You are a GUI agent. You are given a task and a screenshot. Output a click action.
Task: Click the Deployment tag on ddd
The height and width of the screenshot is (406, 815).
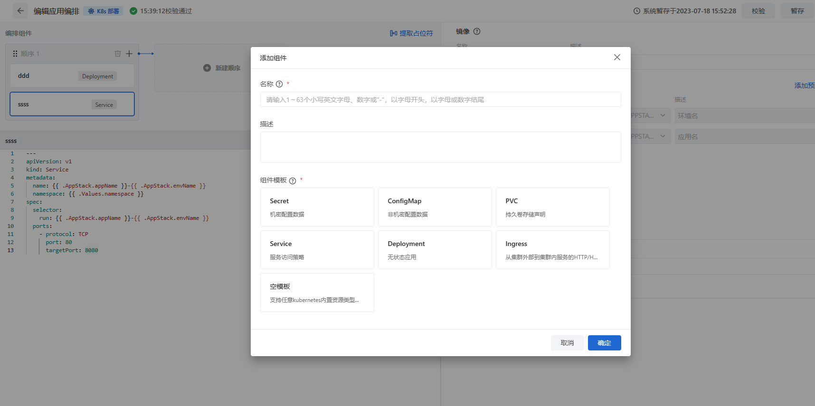click(x=97, y=76)
